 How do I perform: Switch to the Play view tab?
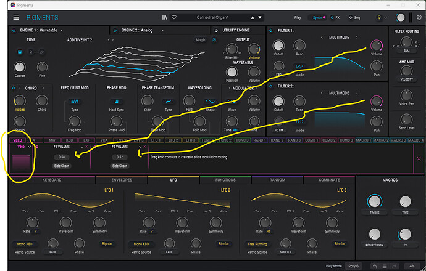(x=298, y=18)
